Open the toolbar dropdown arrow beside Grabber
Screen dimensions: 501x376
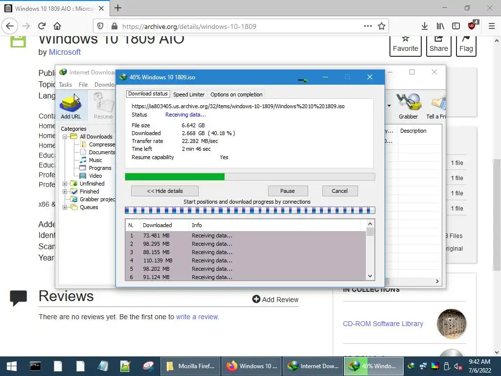tap(389, 106)
